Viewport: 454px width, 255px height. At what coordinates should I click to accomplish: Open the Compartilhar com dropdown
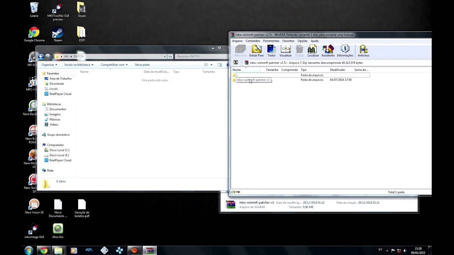click(x=114, y=65)
